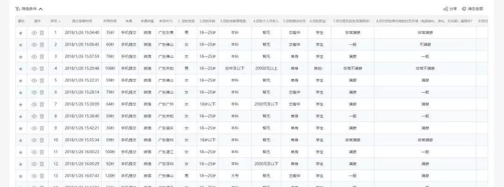Click the timestamp 2018/1/26 15:04:40
504x187 pixels.
pyautogui.click(x=82, y=33)
